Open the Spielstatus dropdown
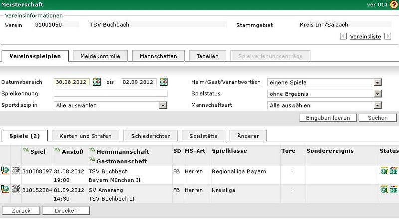The width and height of the screenshot is (399, 219). (378, 94)
